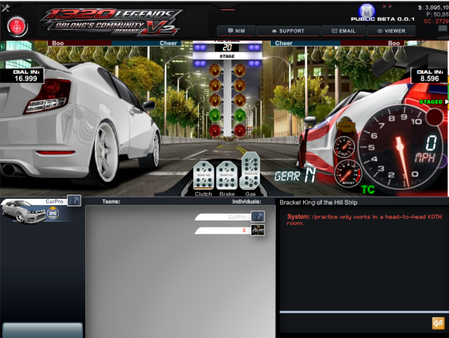Click the blue-gray button below car panel
This screenshot has height=338, width=449.
[x=43, y=330]
